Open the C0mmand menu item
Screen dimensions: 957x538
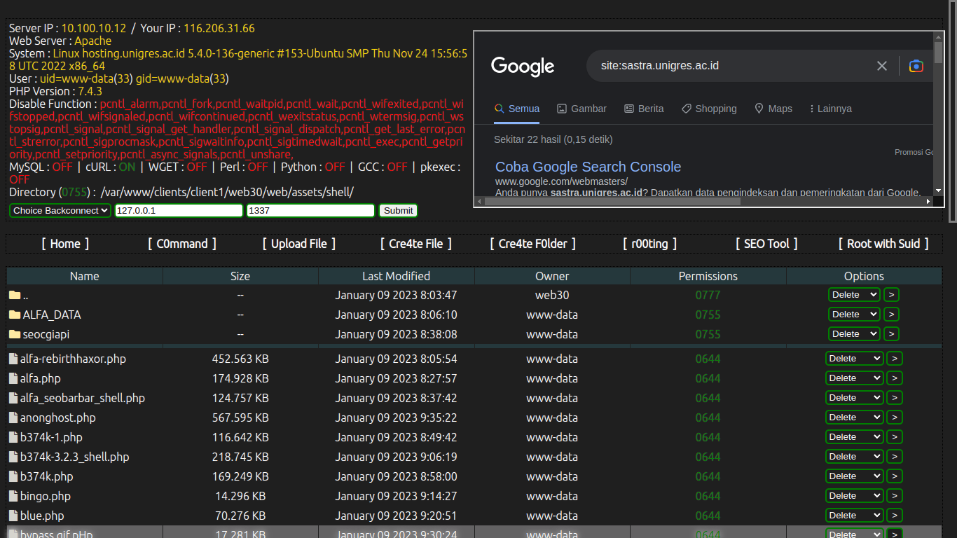click(182, 244)
